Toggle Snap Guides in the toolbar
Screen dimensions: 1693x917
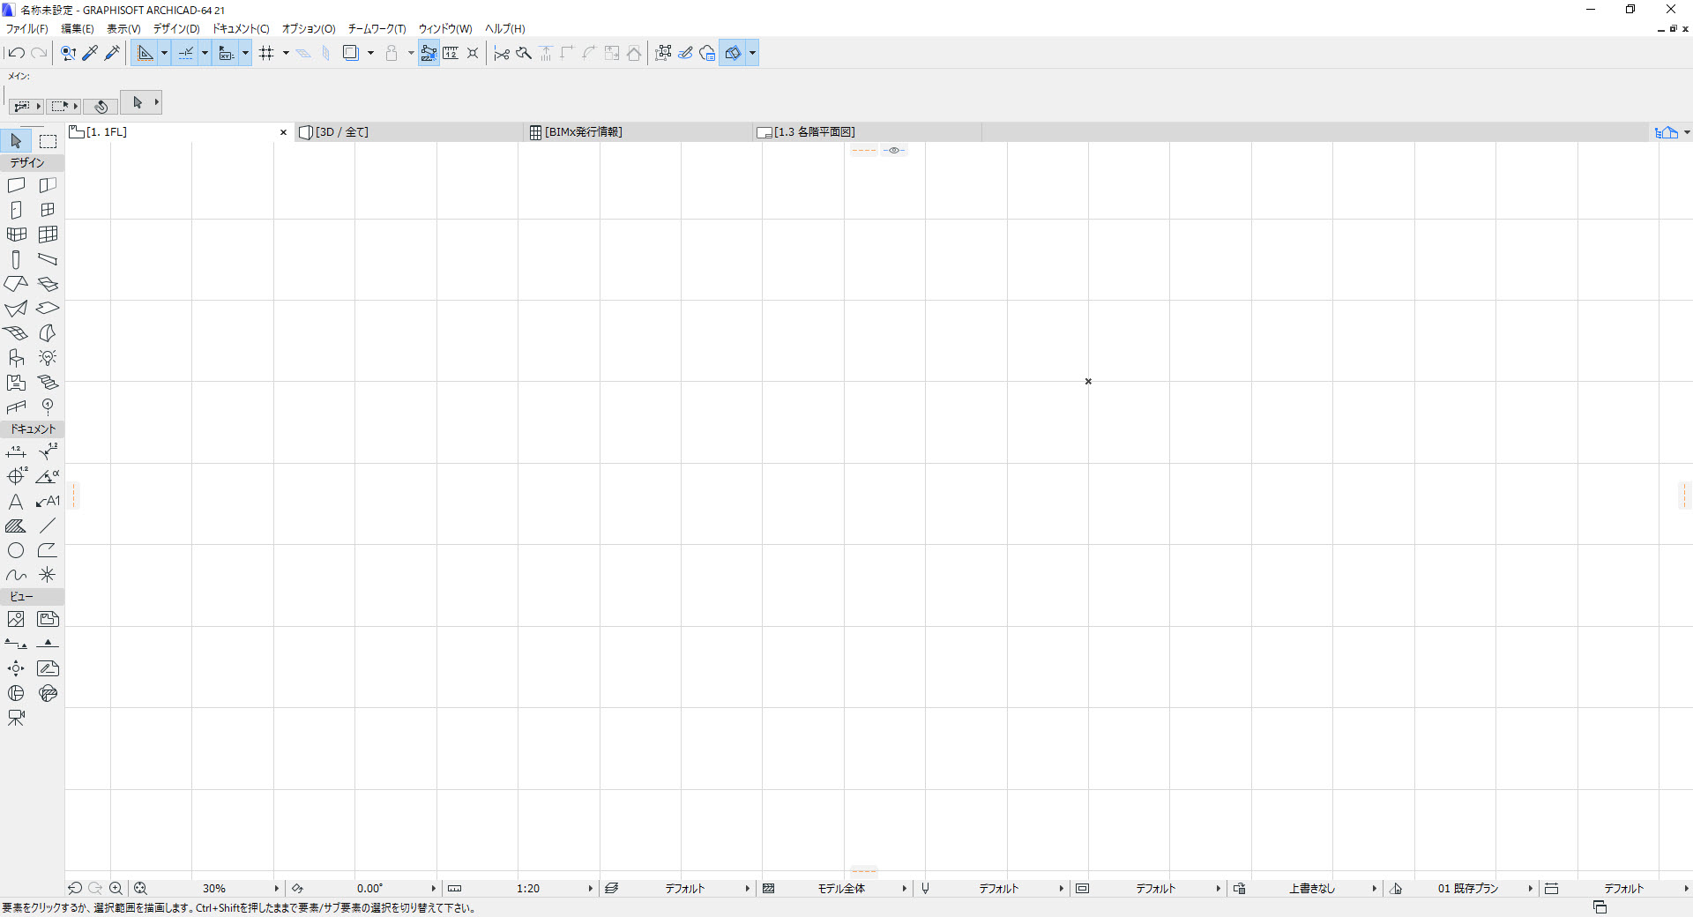tap(186, 53)
